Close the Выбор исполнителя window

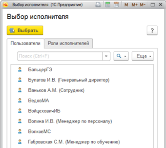[x=160, y=5]
